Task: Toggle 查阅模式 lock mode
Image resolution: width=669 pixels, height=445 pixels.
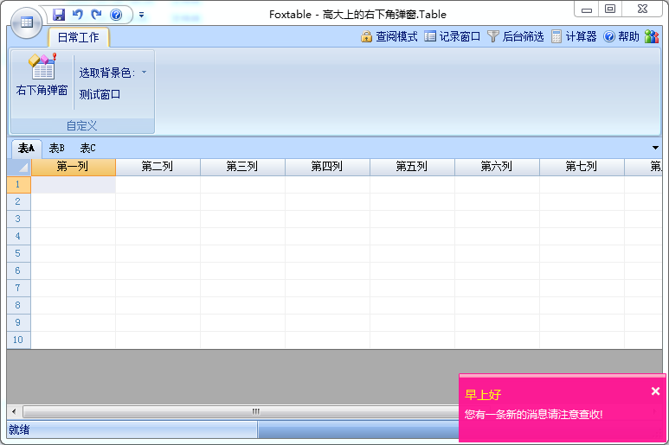Action: point(389,36)
